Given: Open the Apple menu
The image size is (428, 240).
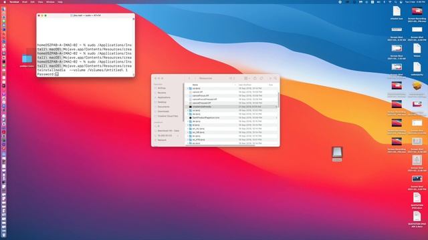Looking at the screenshot, I should point(5,2).
